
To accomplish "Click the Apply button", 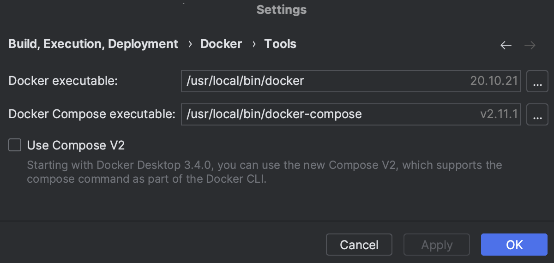I will pos(436,245).
